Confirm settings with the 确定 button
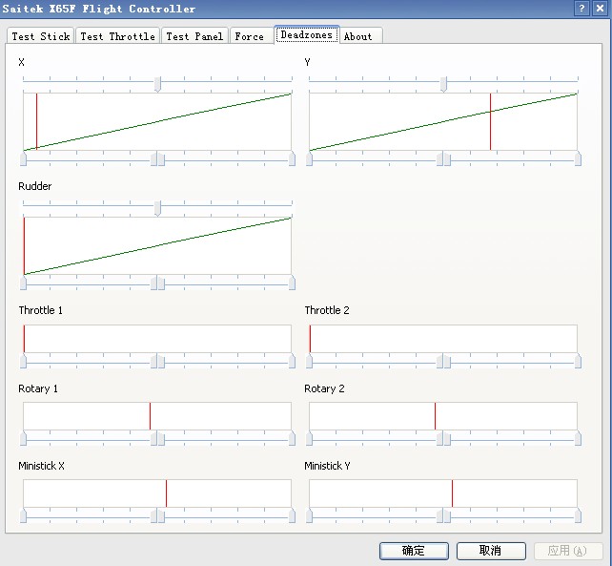Screen dimensions: 612x566 (x=414, y=551)
